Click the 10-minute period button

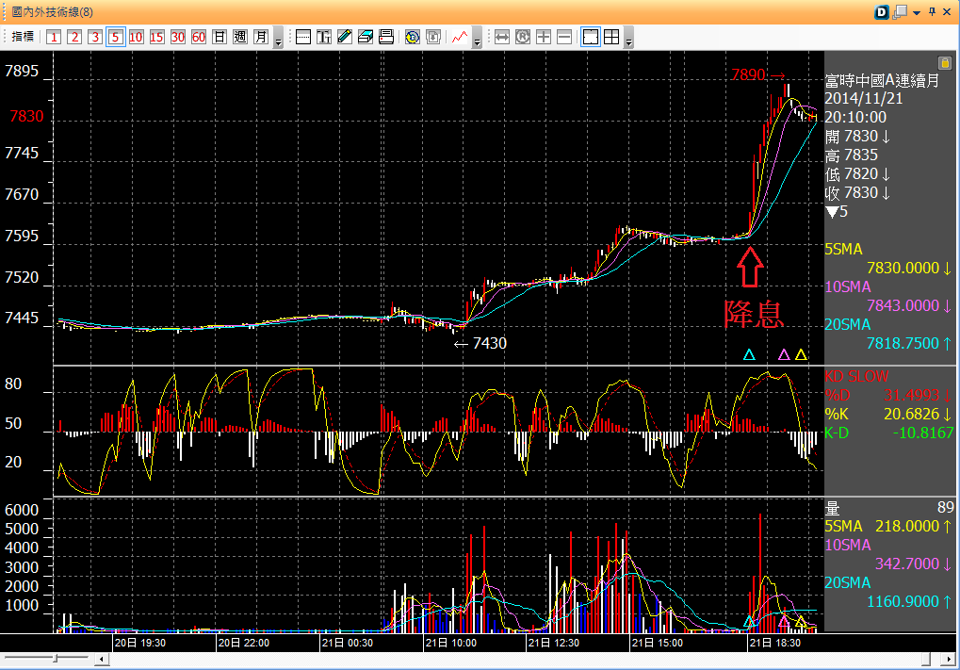pos(136,38)
